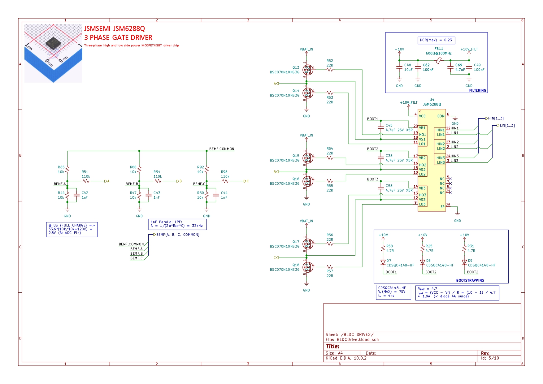Click the BEMF{A, B, C, COMMON} bus label
Image resolution: width=543 pixels, height=384 pixels.
tap(176, 235)
